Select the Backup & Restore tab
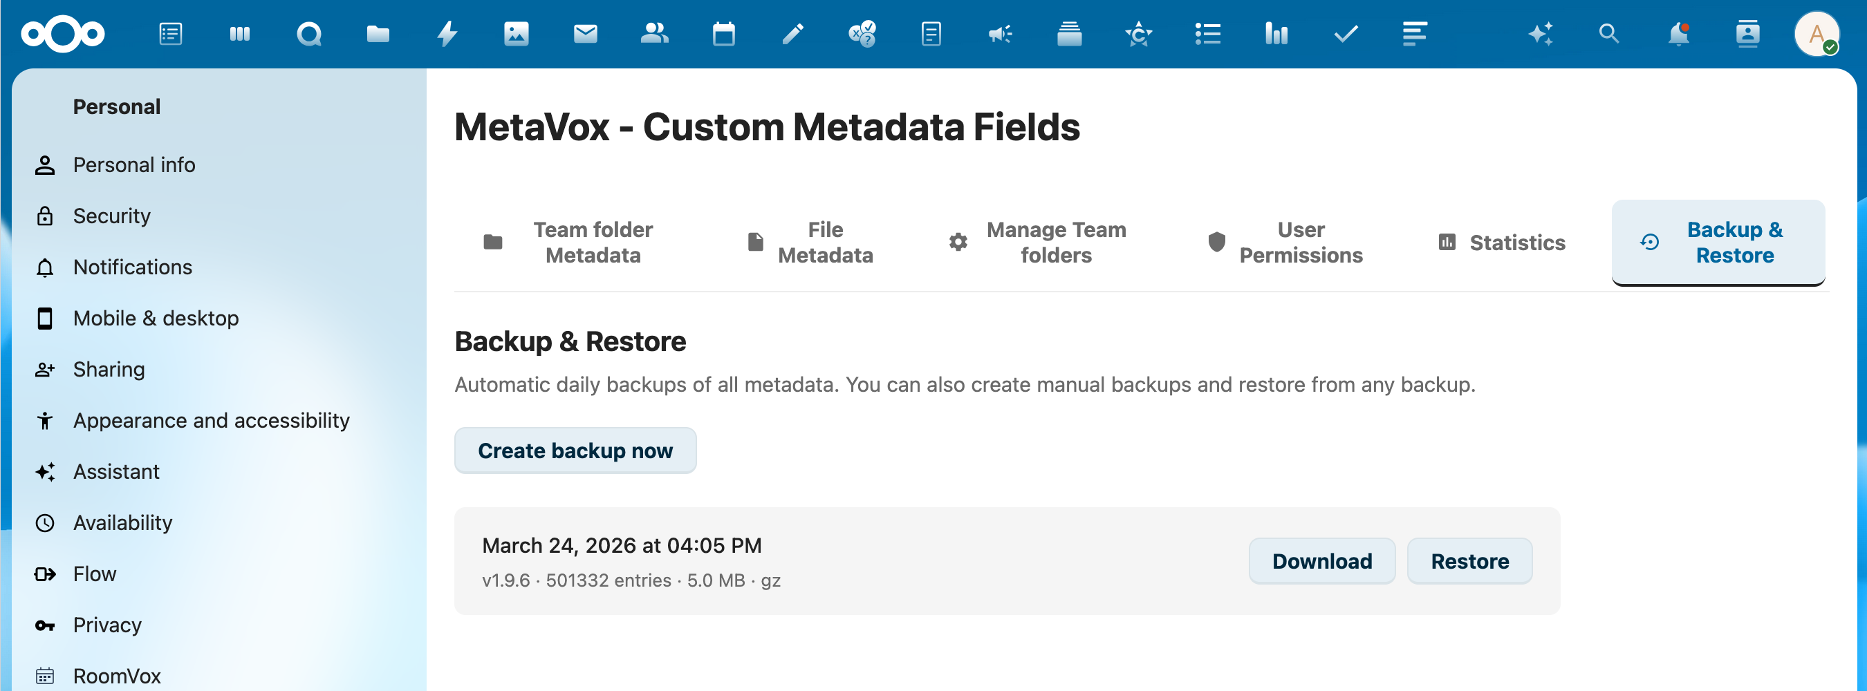This screenshot has width=1867, height=691. click(x=1718, y=243)
